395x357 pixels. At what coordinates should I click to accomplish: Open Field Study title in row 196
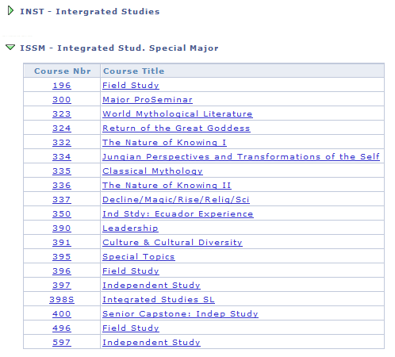(x=131, y=86)
